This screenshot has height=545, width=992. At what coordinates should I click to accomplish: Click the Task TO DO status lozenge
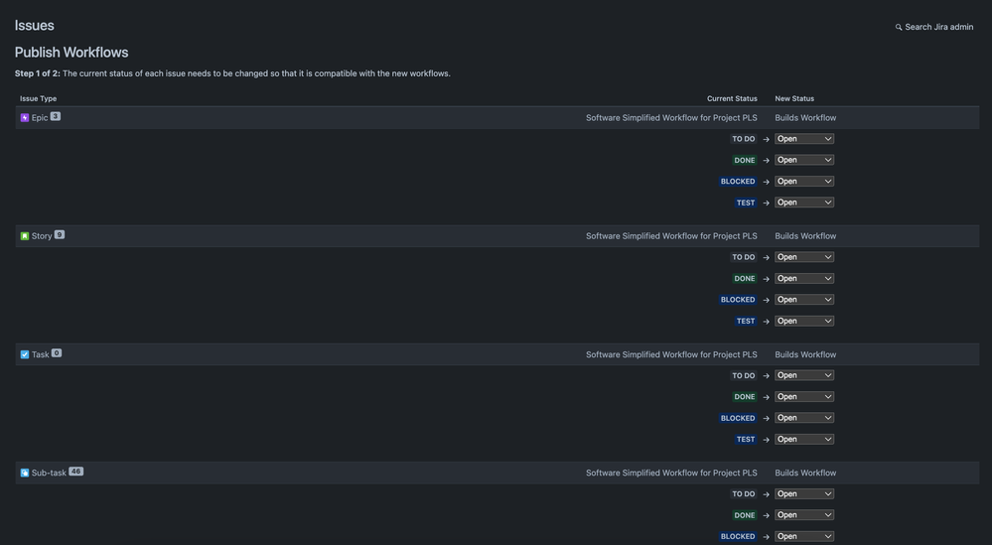pos(744,375)
